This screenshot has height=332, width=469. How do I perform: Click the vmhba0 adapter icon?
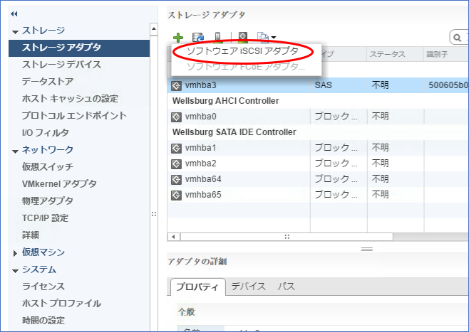point(176,117)
